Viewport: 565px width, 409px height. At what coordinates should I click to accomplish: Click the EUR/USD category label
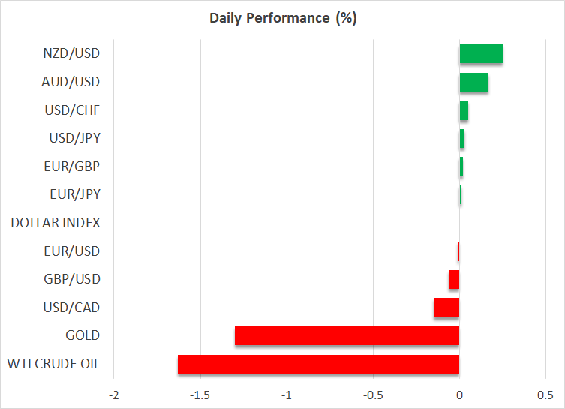click(x=73, y=251)
